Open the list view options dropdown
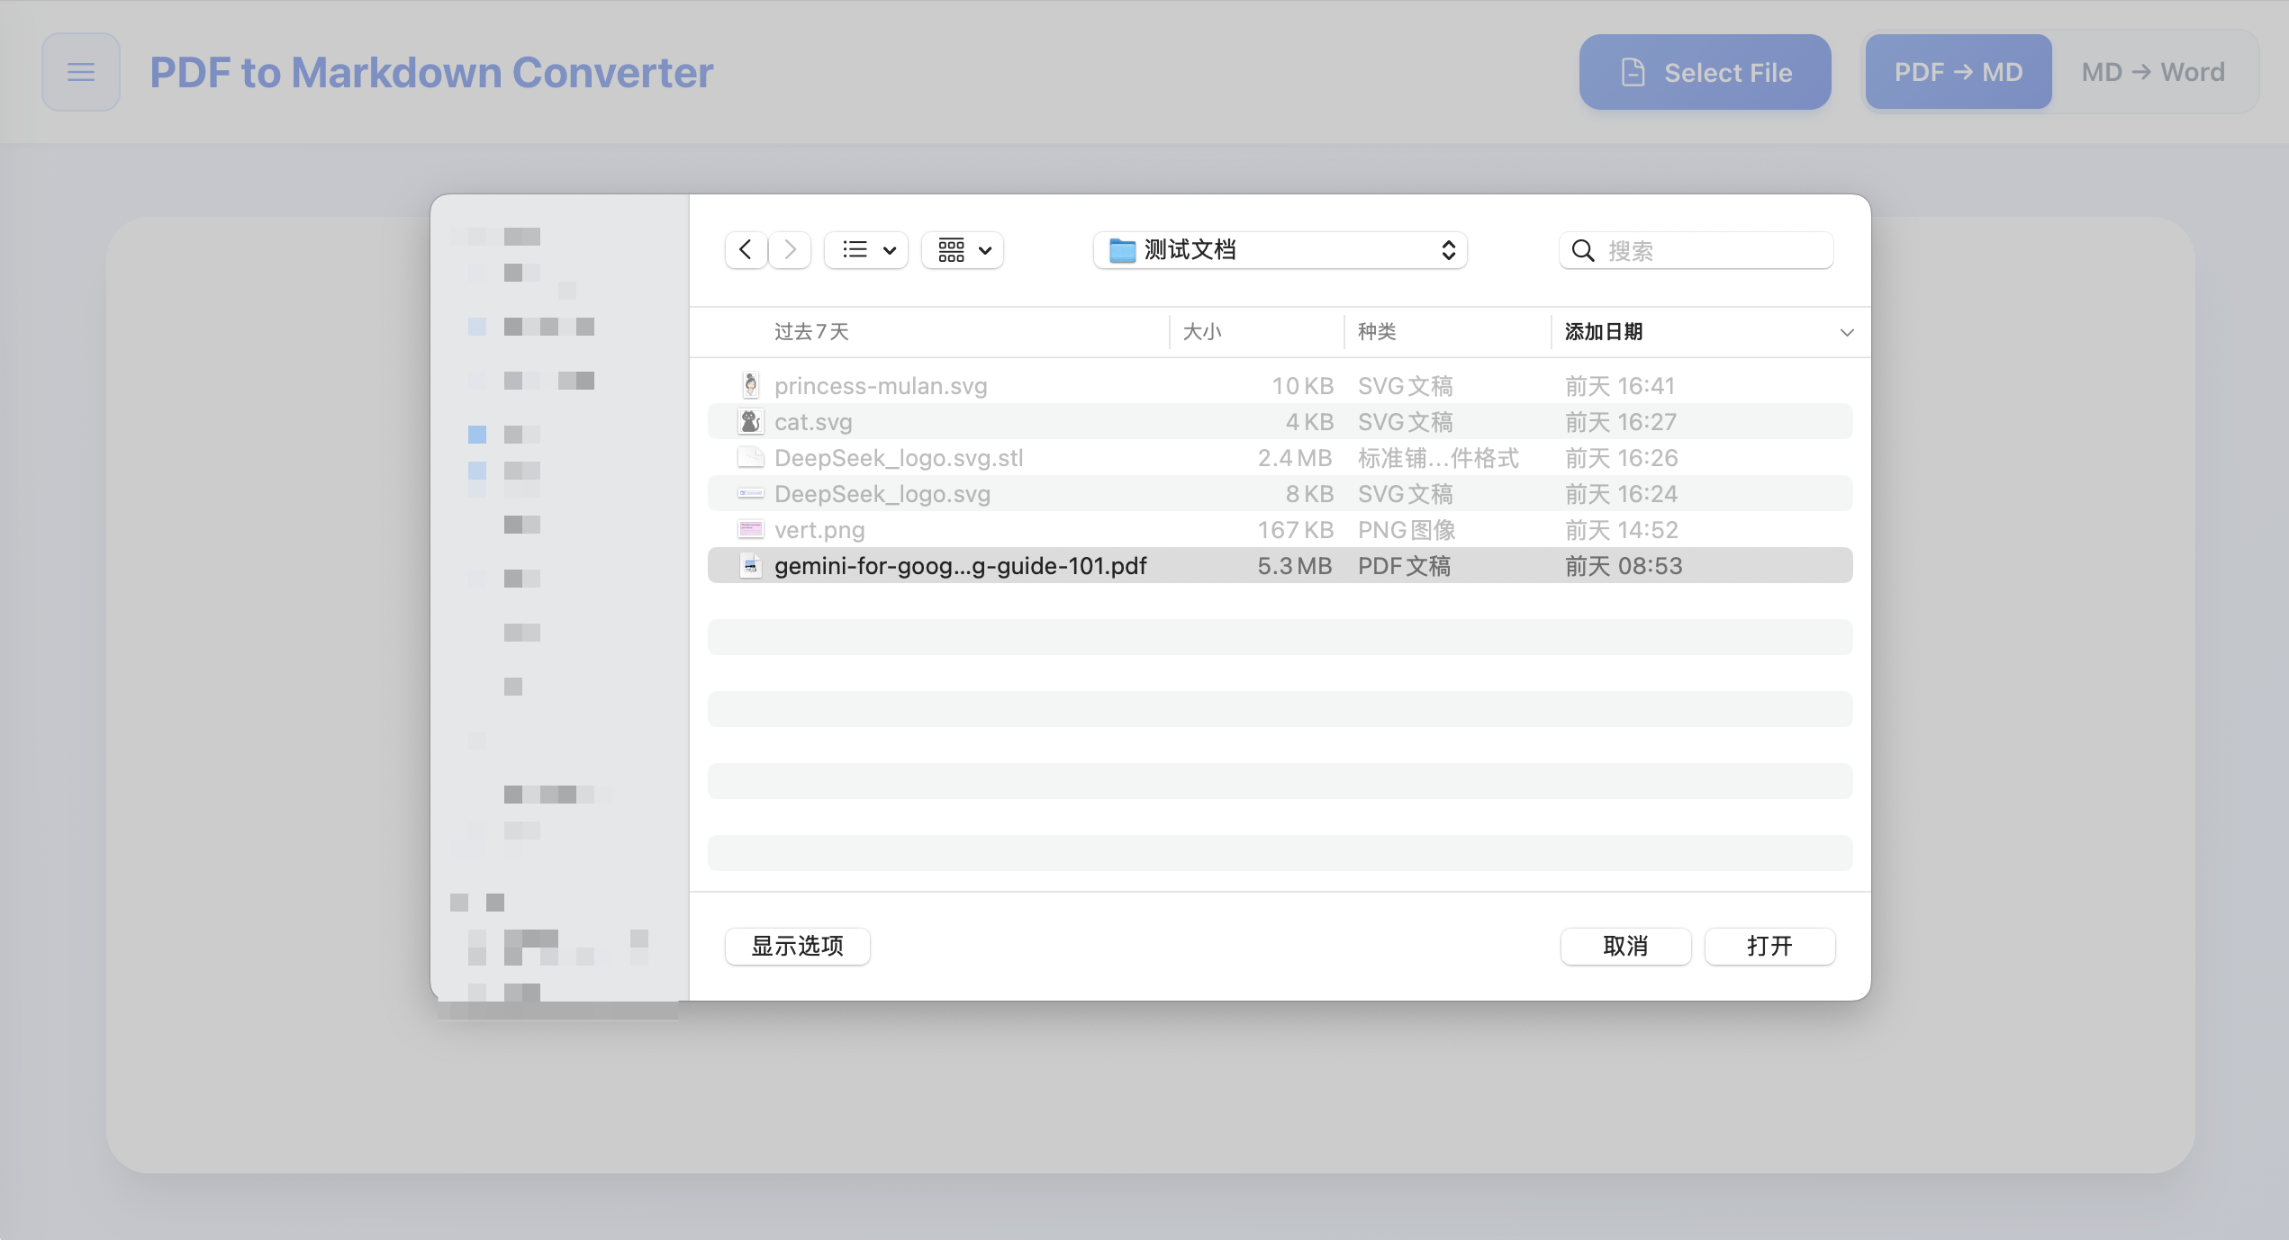Image resolution: width=2289 pixels, height=1240 pixels. pyautogui.click(x=866, y=249)
